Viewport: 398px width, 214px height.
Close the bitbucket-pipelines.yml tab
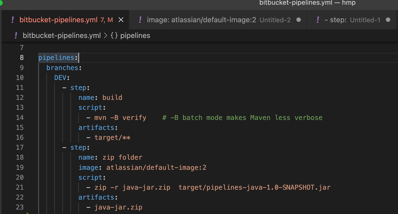click(121, 20)
